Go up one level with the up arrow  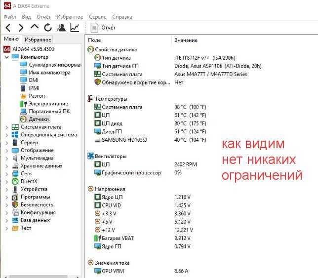35,27
